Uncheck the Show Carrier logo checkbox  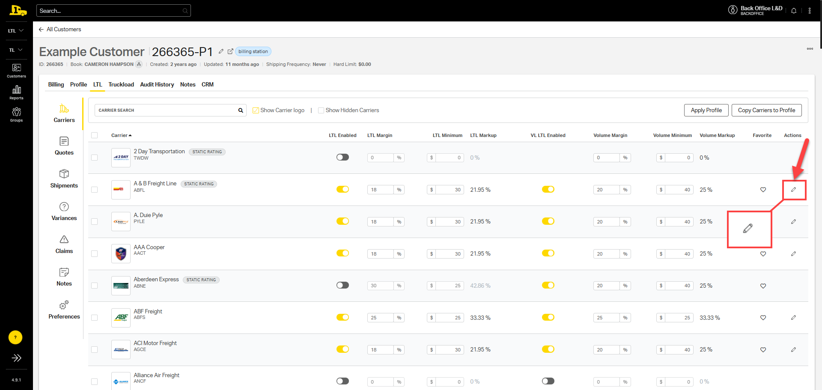click(256, 110)
